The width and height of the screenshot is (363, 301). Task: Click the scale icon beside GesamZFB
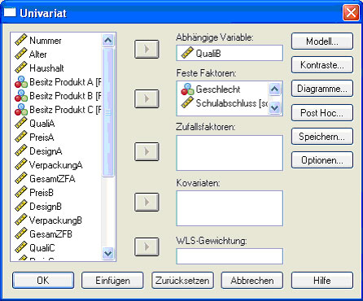21,233
